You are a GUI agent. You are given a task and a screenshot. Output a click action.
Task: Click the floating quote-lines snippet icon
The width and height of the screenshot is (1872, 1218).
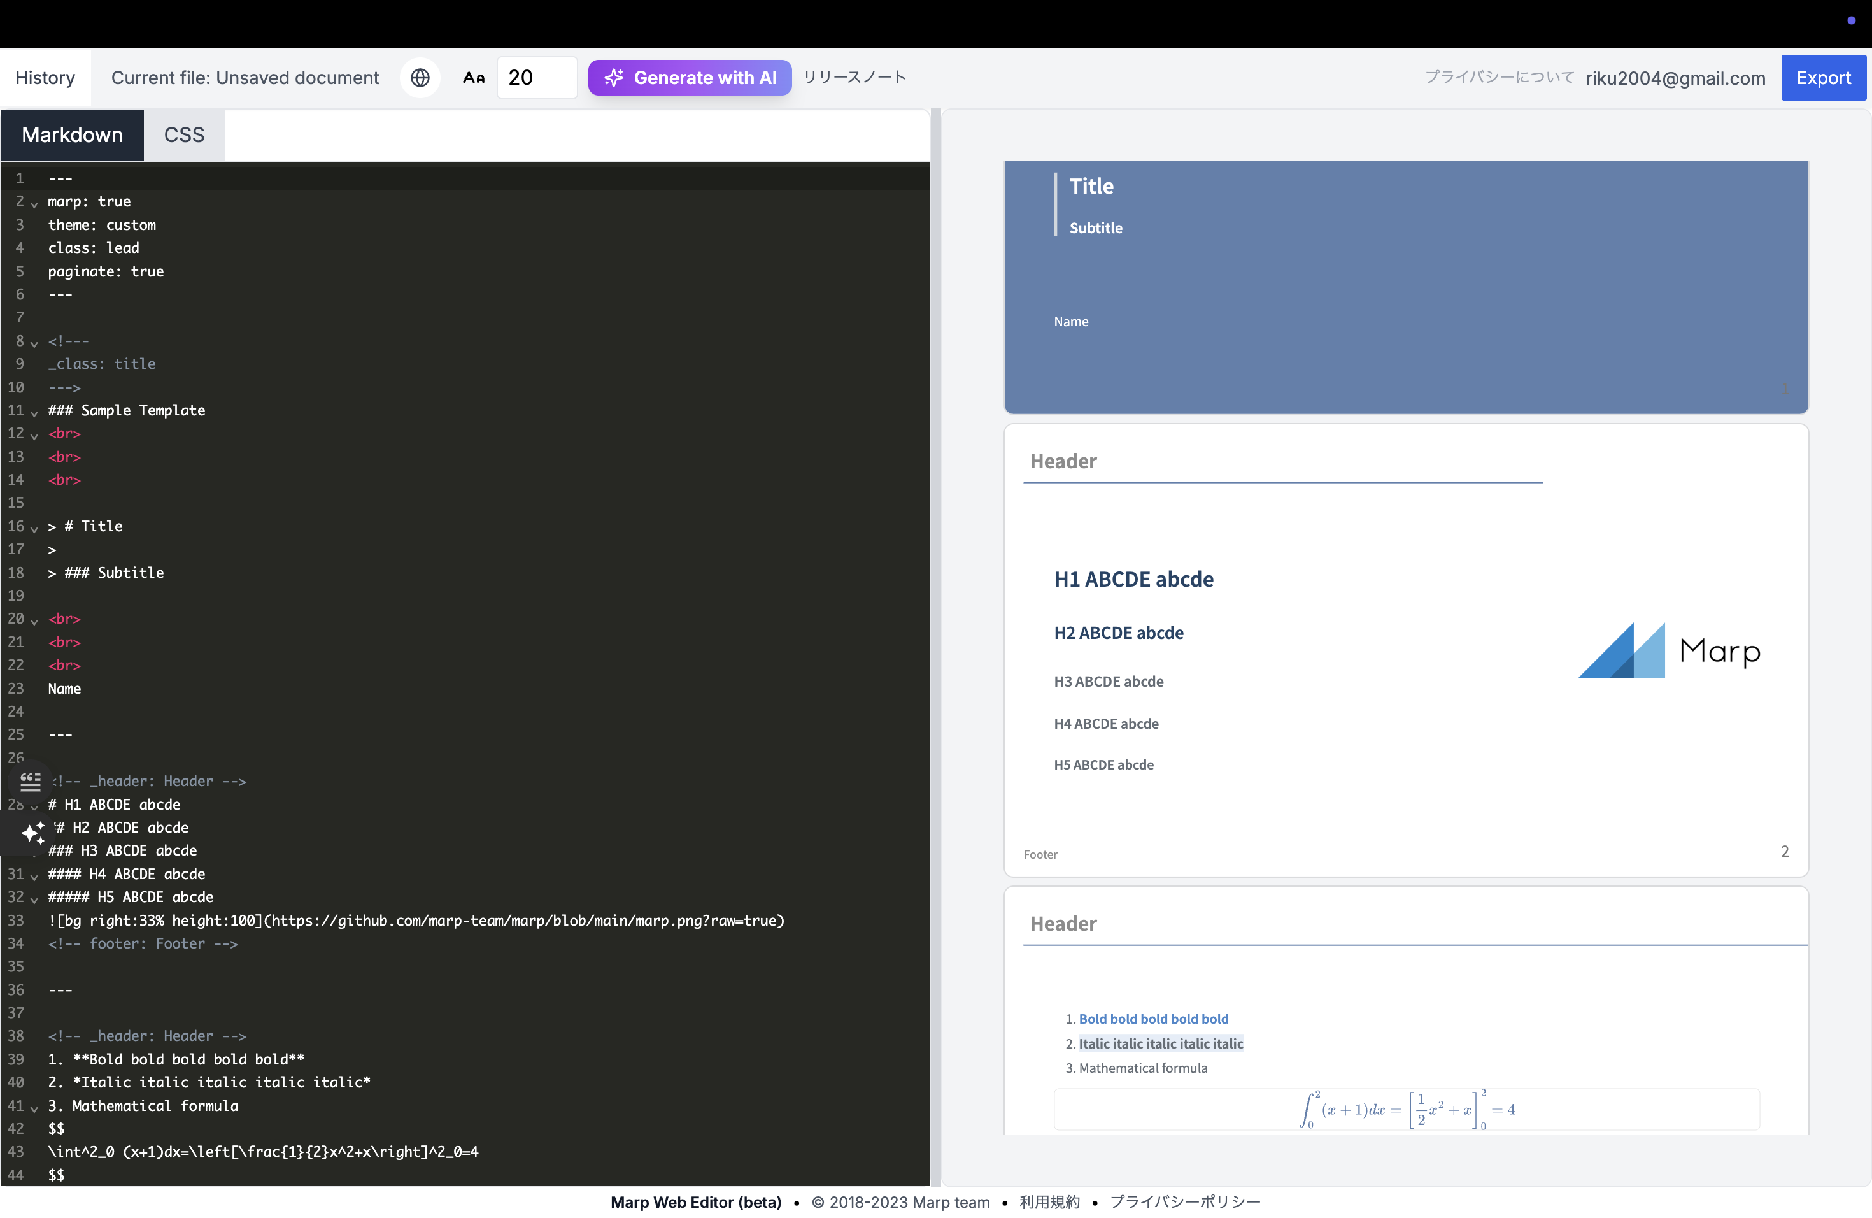pyautogui.click(x=31, y=781)
